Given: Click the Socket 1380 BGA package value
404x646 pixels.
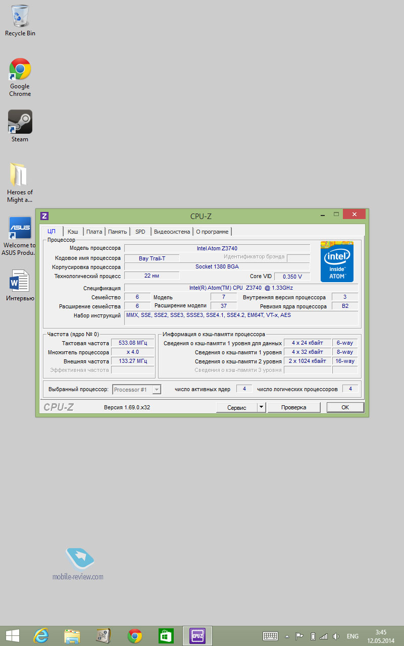Looking at the screenshot, I should pyautogui.click(x=217, y=266).
